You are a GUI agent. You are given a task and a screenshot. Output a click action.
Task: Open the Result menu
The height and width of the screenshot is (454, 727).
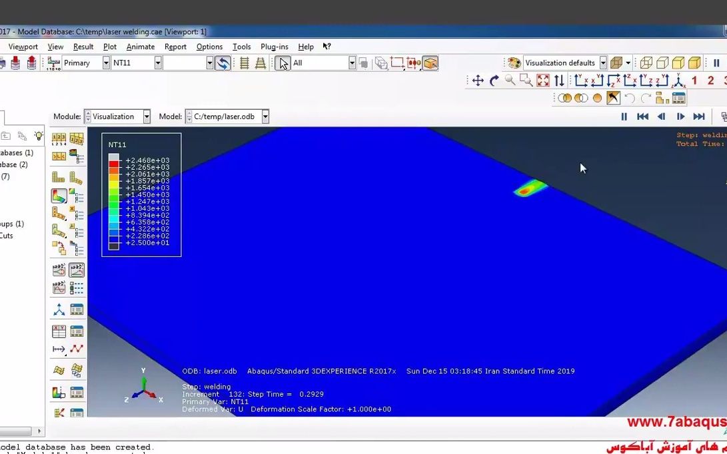tap(83, 47)
